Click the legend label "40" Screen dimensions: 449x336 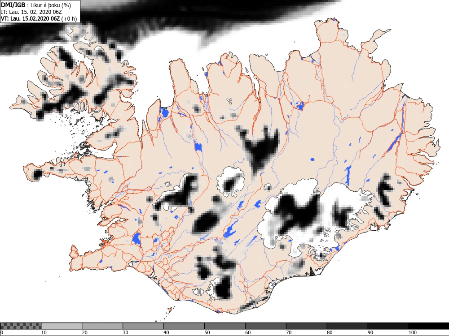tap(167, 332)
